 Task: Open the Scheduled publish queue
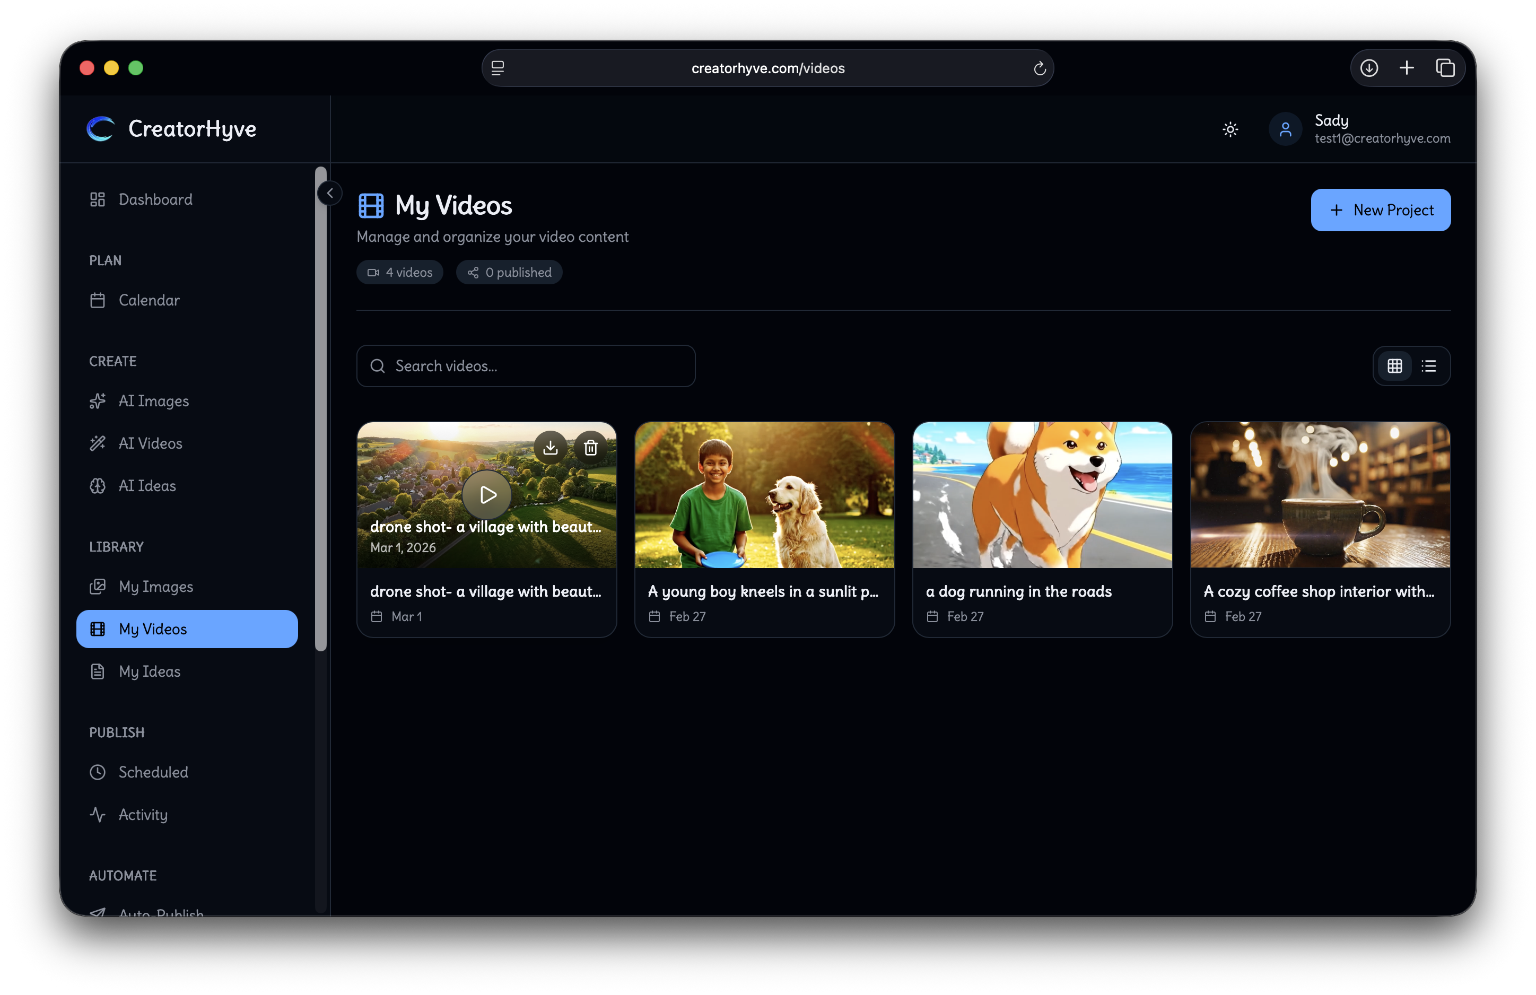pos(153,772)
